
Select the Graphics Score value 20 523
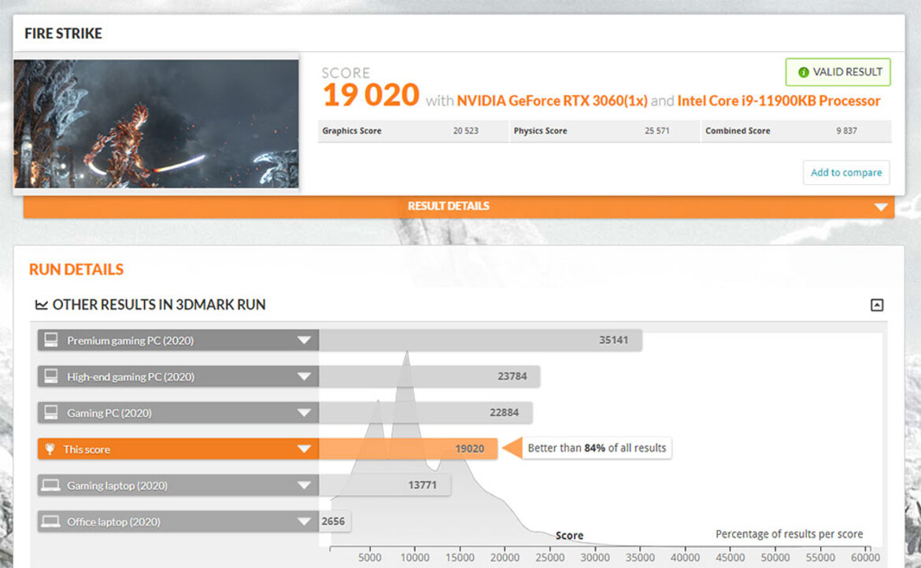click(x=465, y=131)
